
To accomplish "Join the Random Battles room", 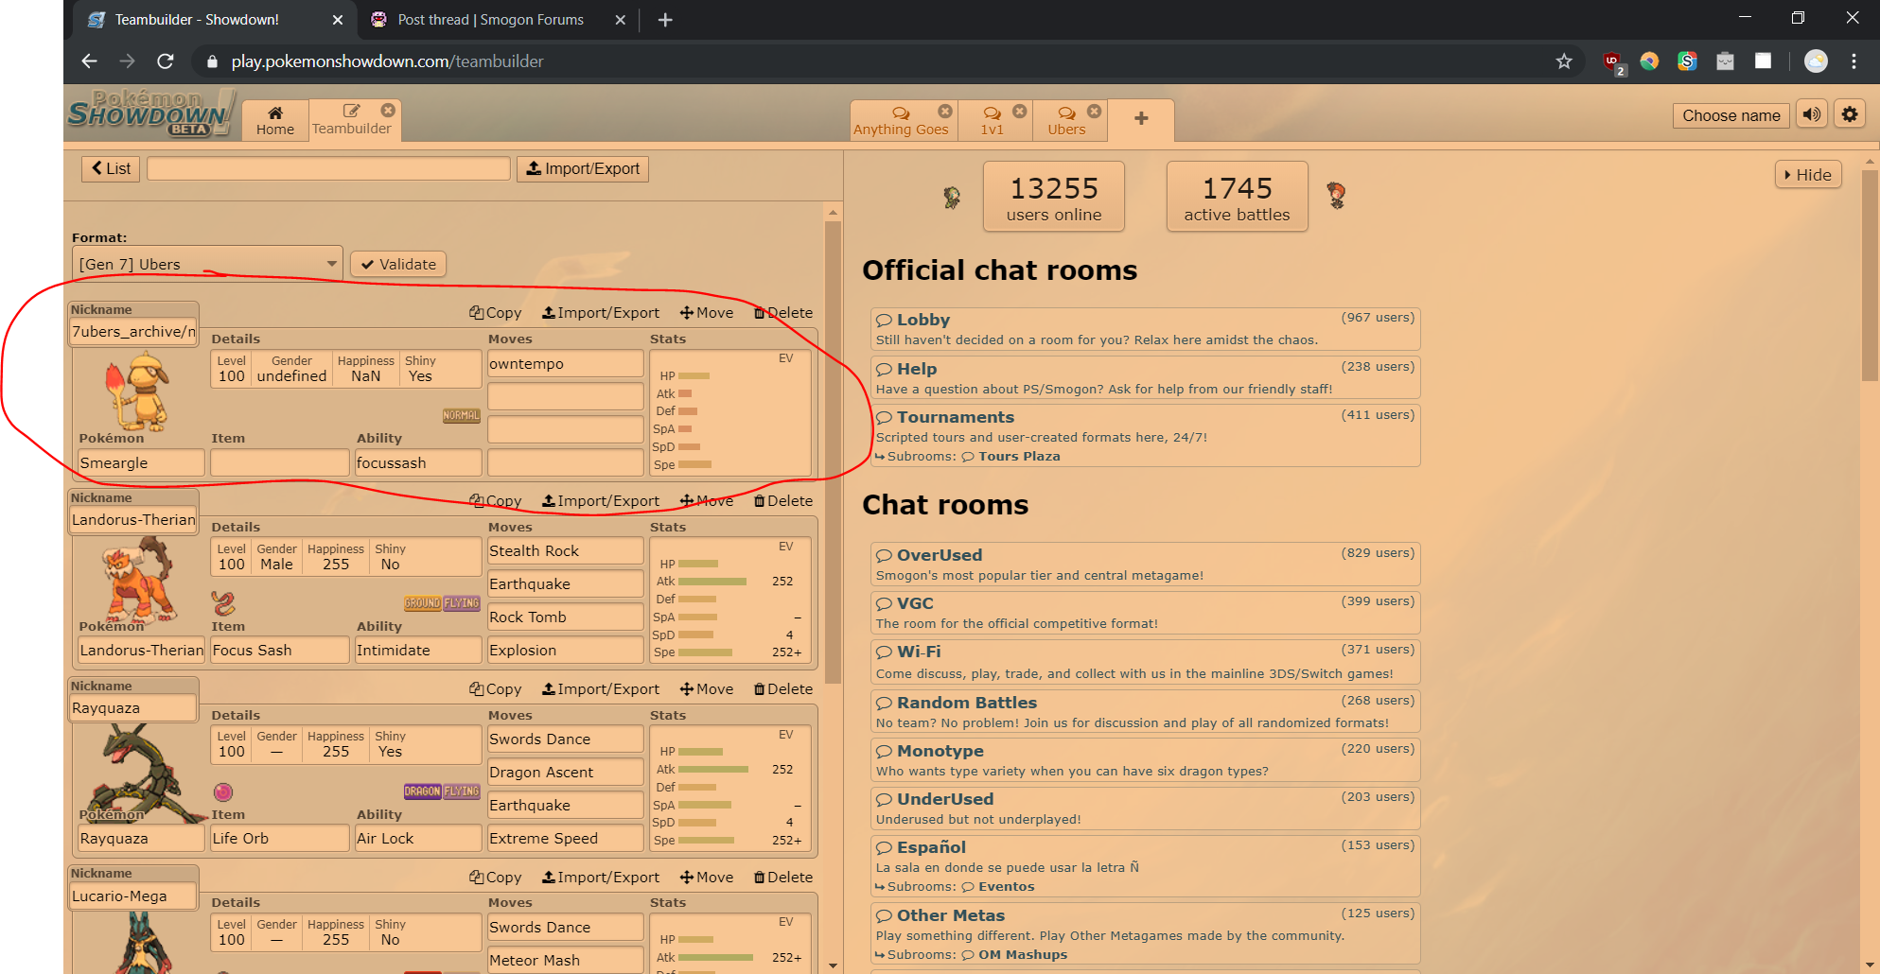I will click(x=1145, y=712).
